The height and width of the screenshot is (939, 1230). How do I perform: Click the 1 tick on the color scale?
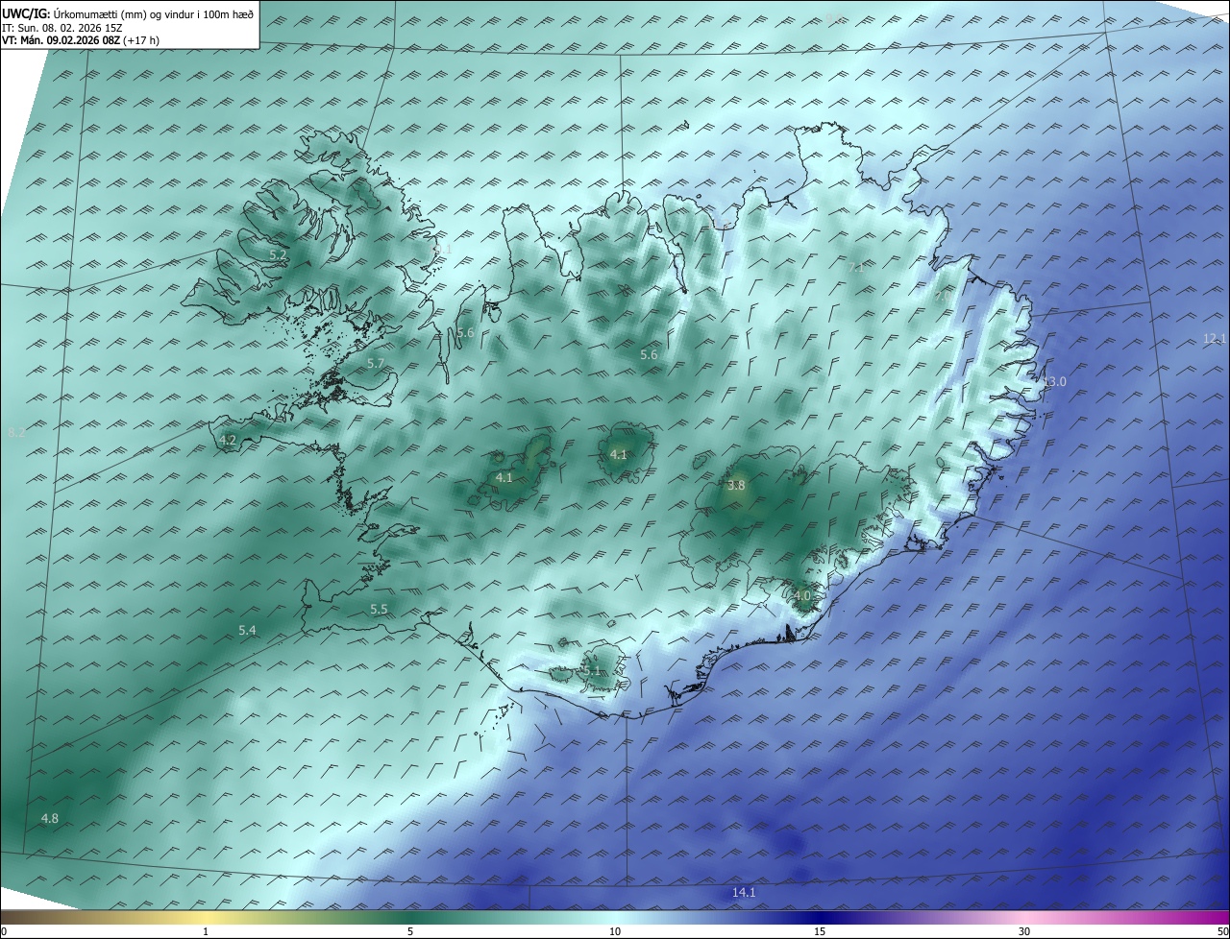pyautogui.click(x=206, y=932)
